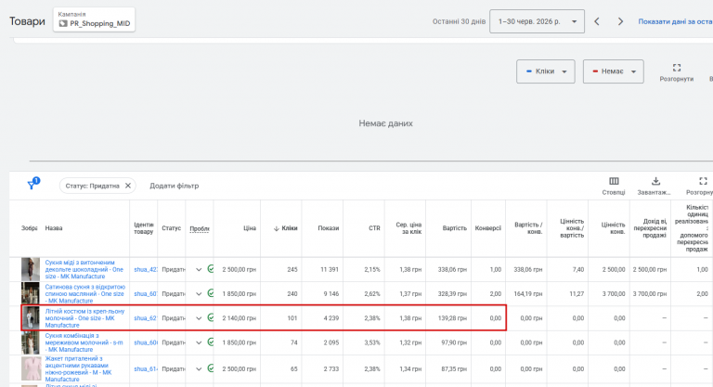The height and width of the screenshot is (387, 713).
Task: Expand problems chevron for Літній костюм row
Action: click(199, 318)
